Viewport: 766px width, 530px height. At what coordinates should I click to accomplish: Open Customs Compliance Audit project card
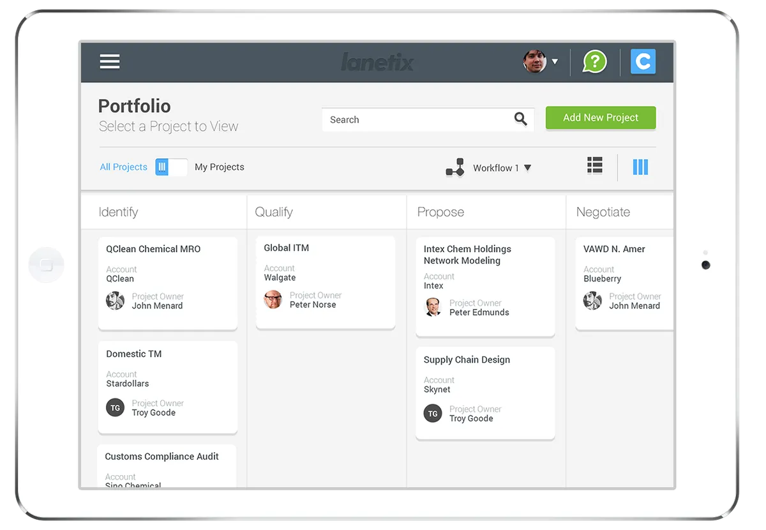(167, 467)
